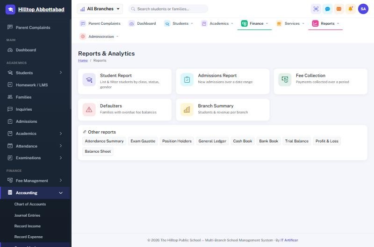Expand the sidebar Academics chevron
Viewport: 374px width, 247px height.
pos(61,134)
